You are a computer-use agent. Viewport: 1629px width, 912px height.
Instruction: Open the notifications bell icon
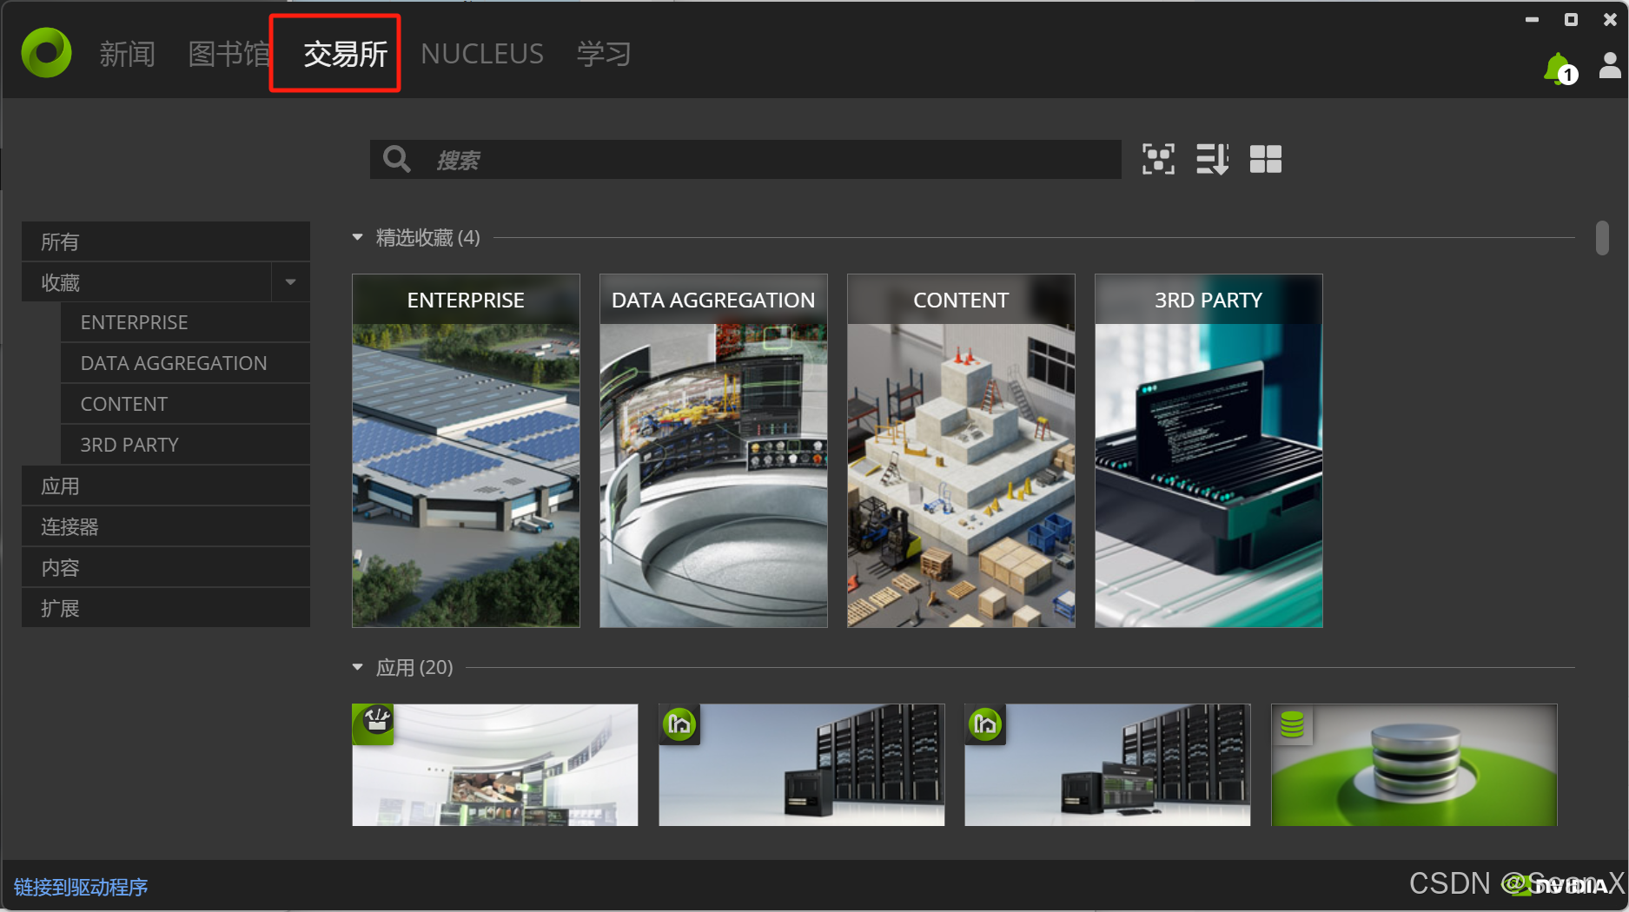click(x=1559, y=69)
